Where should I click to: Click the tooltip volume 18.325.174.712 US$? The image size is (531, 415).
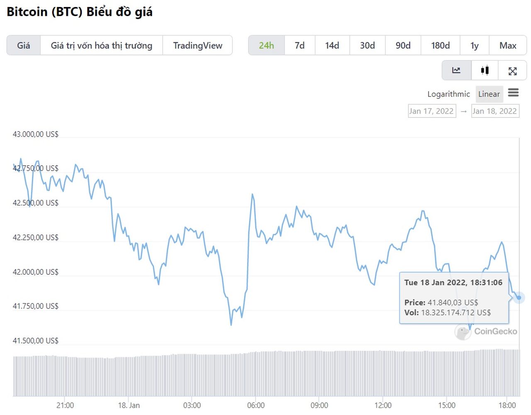(456, 312)
